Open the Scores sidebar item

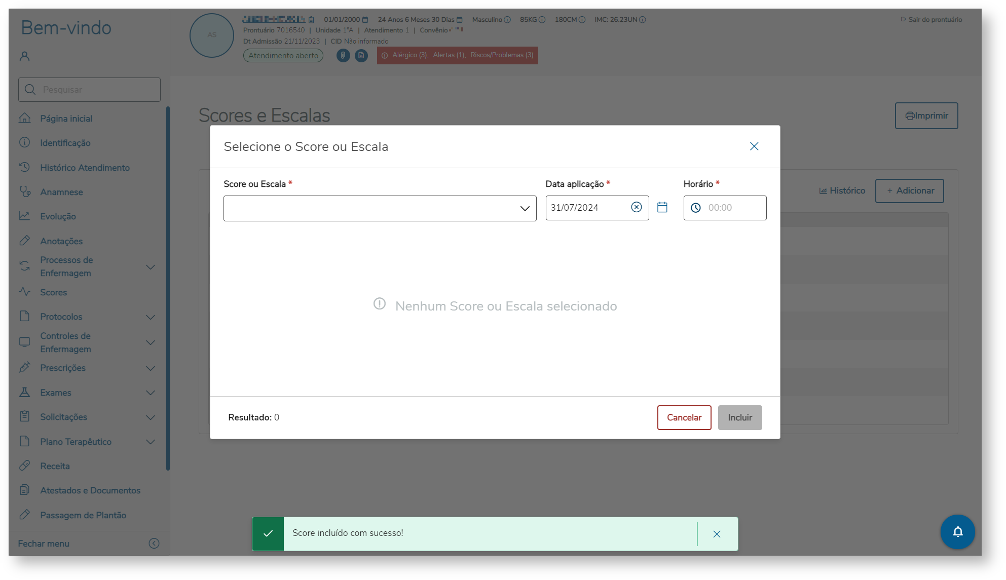click(x=53, y=292)
